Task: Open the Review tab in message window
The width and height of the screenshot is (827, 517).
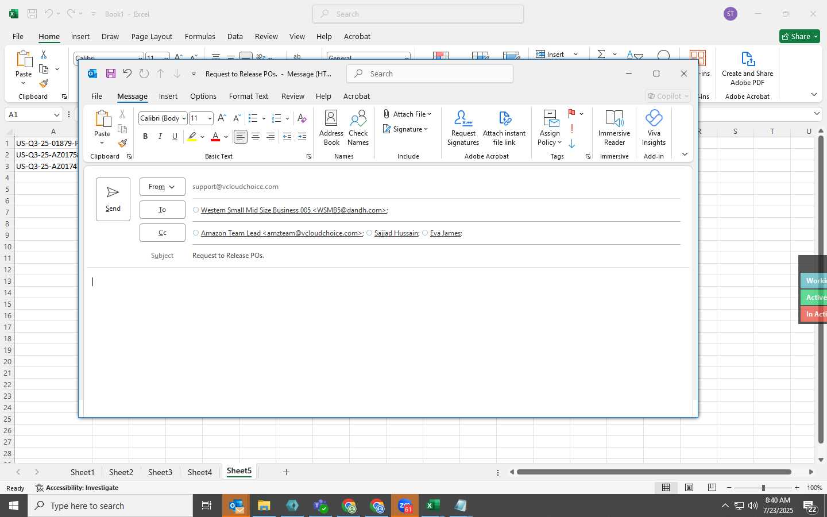Action: pos(293,96)
